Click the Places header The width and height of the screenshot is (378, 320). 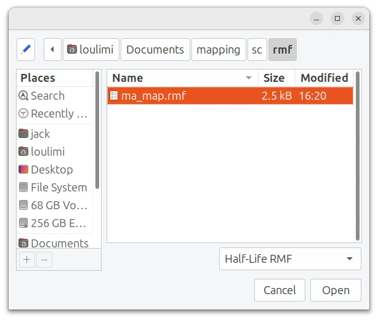pos(55,78)
